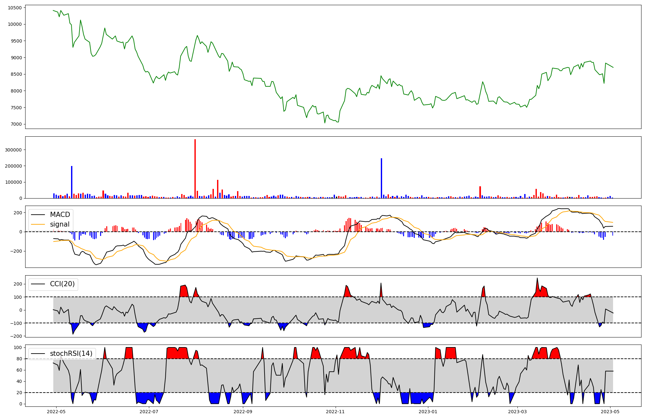The width and height of the screenshot is (646, 419).
Task: Click the 2023-01 x-axis date label
Action: (x=428, y=412)
